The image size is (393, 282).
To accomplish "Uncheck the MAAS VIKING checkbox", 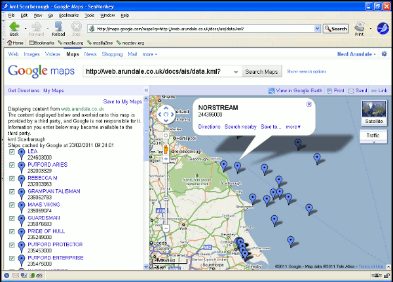I will tap(12, 205).
